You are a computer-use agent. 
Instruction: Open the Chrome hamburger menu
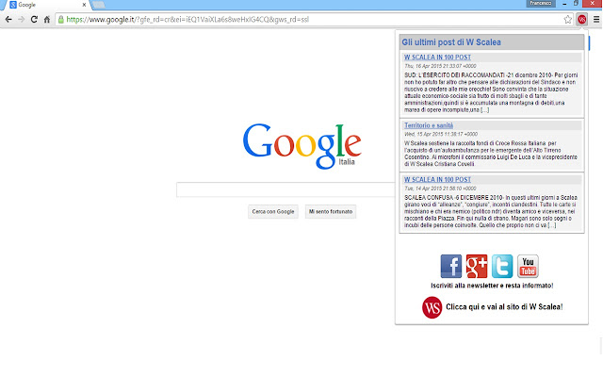[x=596, y=19]
